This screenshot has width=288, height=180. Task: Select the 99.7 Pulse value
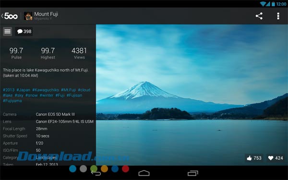click(16, 51)
